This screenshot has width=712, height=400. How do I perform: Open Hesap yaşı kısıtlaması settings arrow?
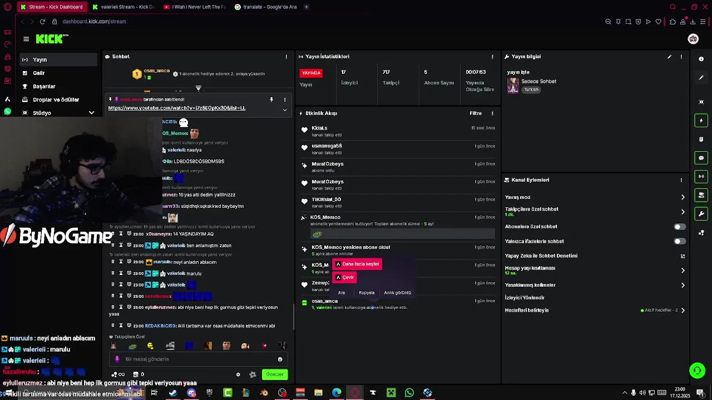(x=683, y=271)
